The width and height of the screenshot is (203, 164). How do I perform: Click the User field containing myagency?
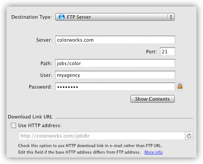point(115,75)
